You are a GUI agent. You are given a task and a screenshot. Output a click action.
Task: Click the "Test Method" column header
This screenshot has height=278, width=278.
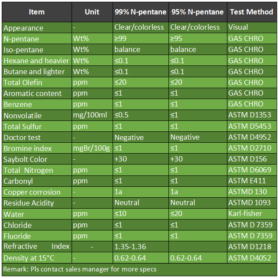251,12
